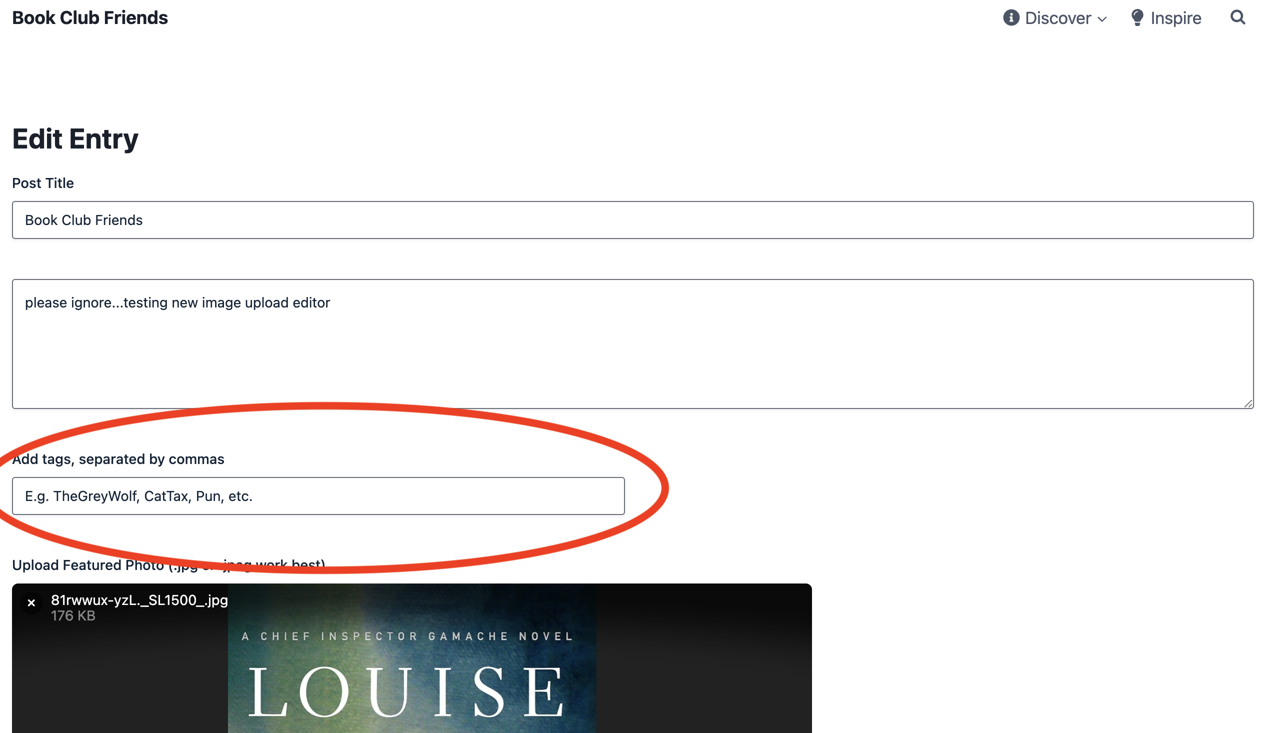Select the uploaded book cover preview
The image size is (1285, 733).
[x=411, y=658]
